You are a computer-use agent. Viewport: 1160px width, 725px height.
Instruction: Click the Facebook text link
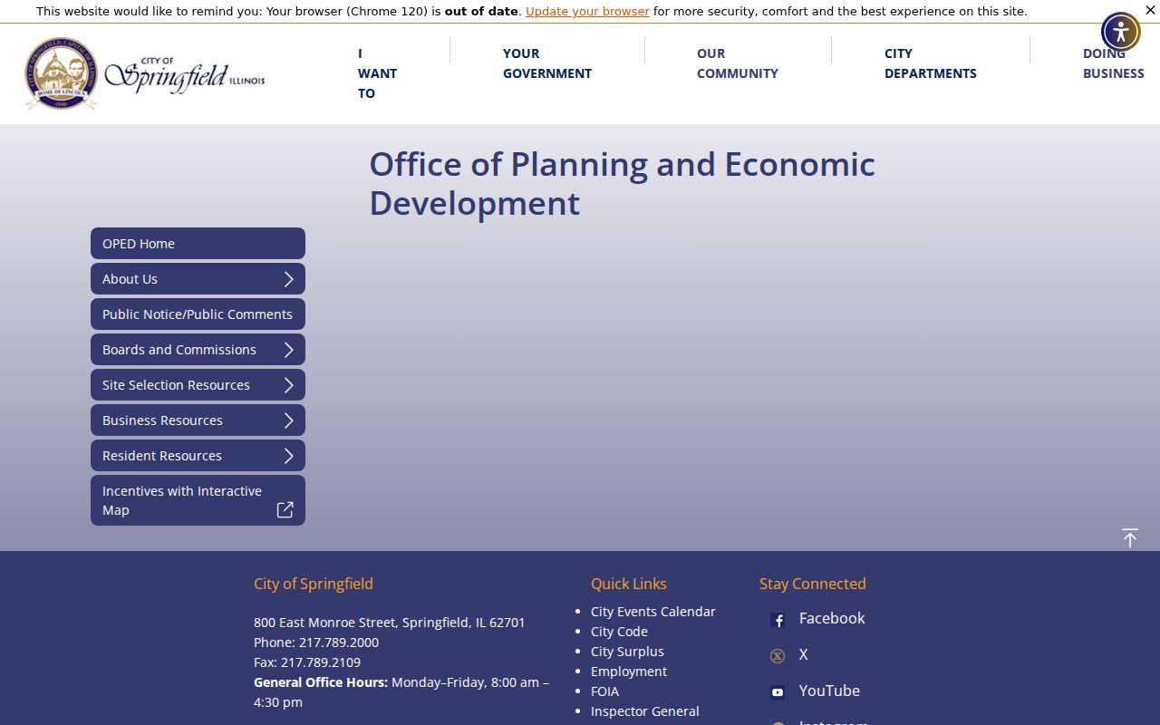pyautogui.click(x=832, y=618)
